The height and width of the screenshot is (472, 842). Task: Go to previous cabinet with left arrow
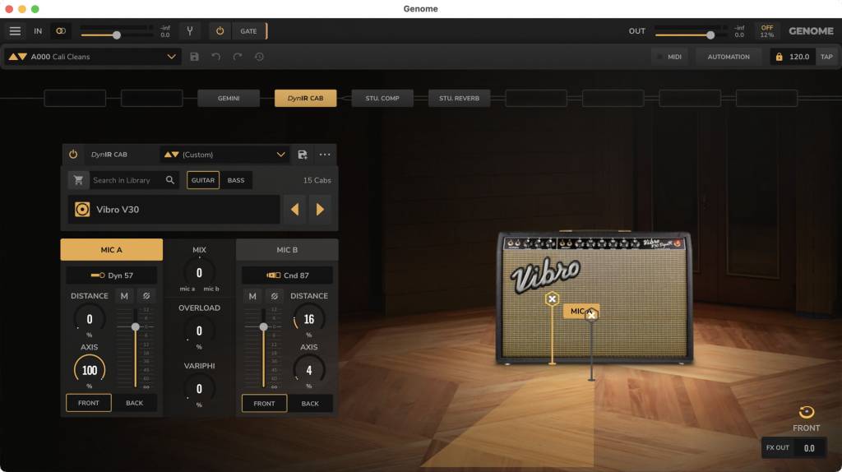pyautogui.click(x=295, y=210)
